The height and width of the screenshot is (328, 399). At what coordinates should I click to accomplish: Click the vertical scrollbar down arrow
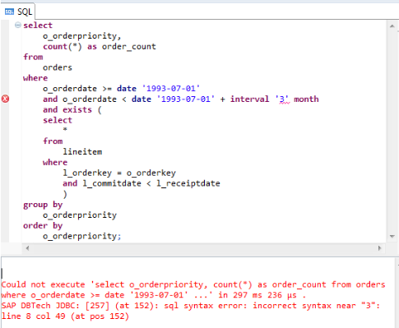click(x=392, y=237)
